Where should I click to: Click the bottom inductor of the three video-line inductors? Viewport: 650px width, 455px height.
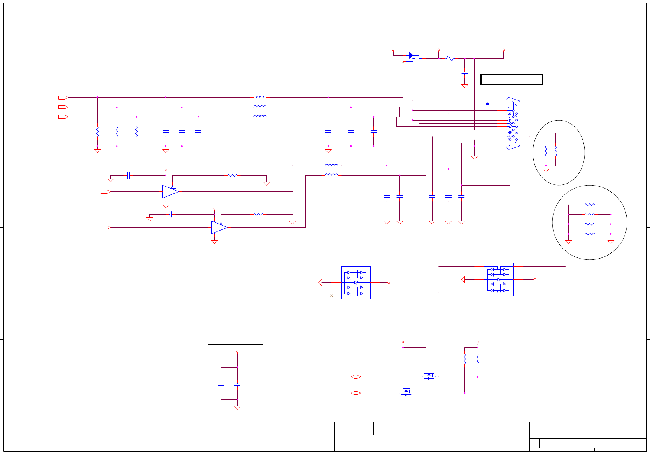tap(260, 116)
